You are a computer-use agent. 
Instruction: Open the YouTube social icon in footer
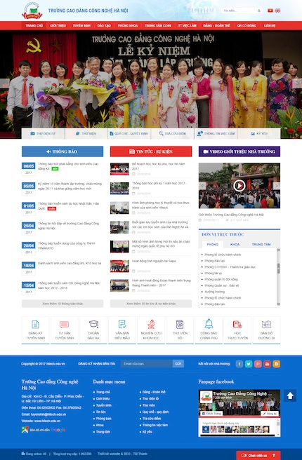(267, 364)
